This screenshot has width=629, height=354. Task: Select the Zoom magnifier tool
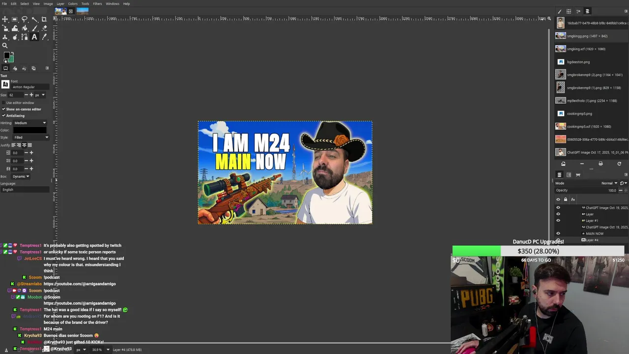click(5, 46)
